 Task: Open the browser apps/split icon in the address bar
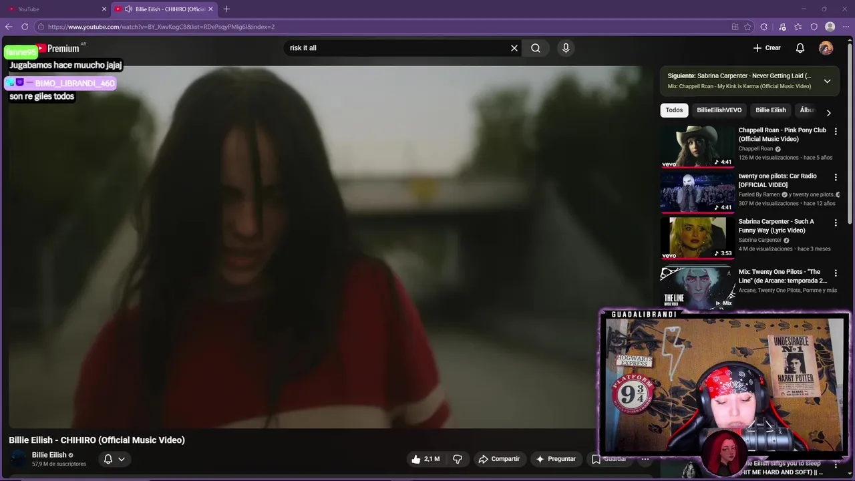pyautogui.click(x=735, y=27)
